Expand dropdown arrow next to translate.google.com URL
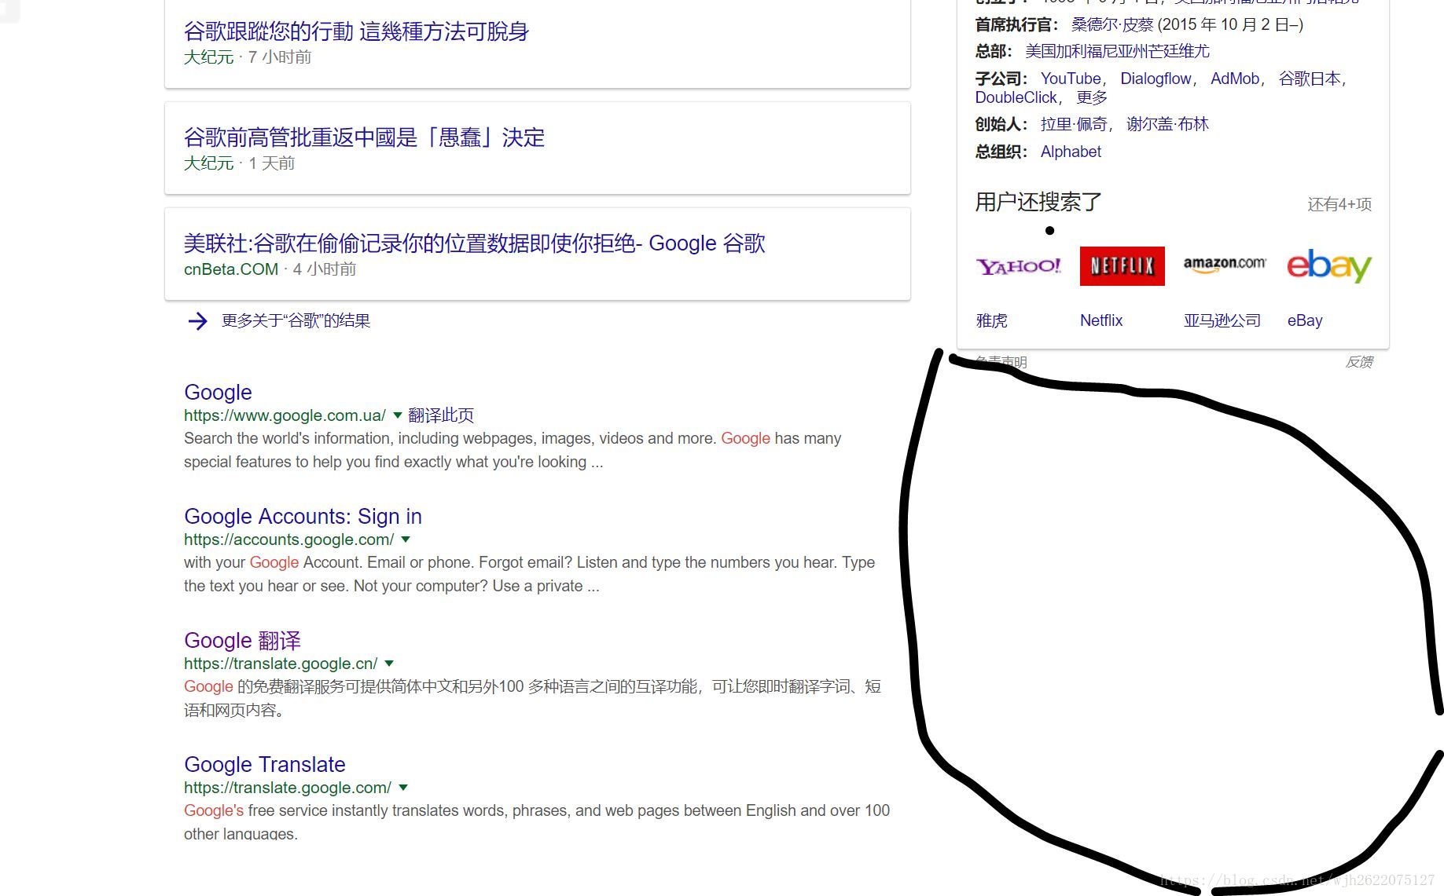 [403, 788]
